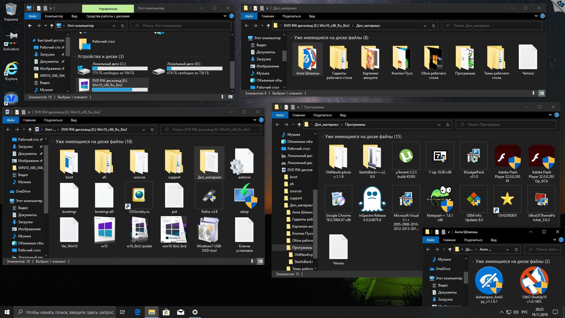565x318 pixels.
Task: Open Главная tab in Программы window
Action: [299, 115]
